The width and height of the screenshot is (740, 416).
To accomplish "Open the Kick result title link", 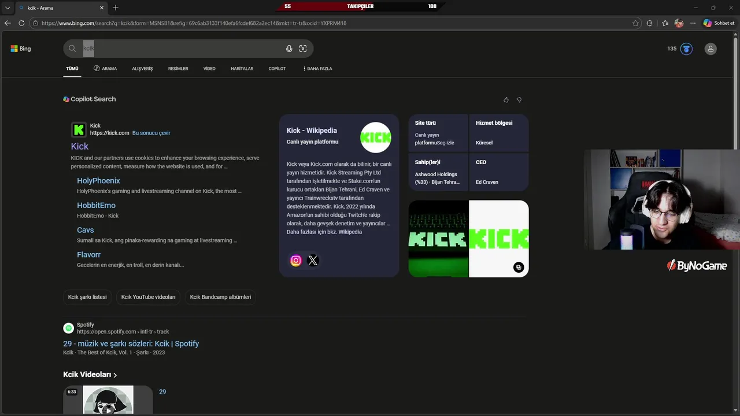I will coord(80,146).
